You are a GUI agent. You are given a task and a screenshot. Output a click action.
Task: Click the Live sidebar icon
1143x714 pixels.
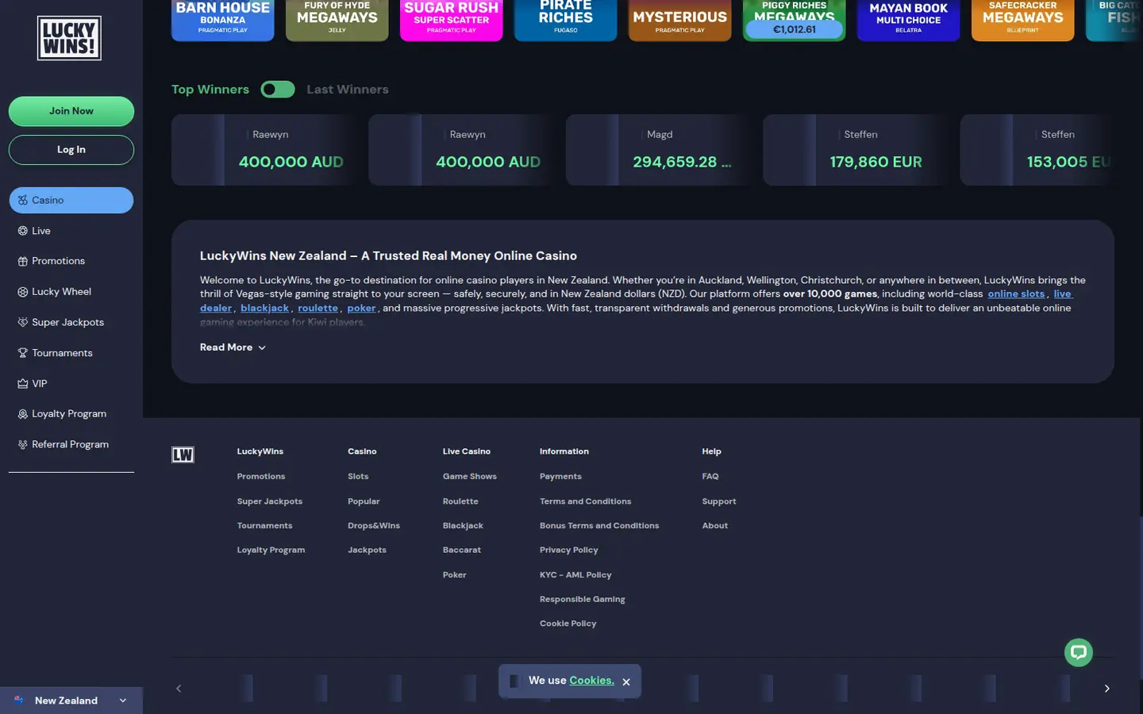[x=22, y=231]
